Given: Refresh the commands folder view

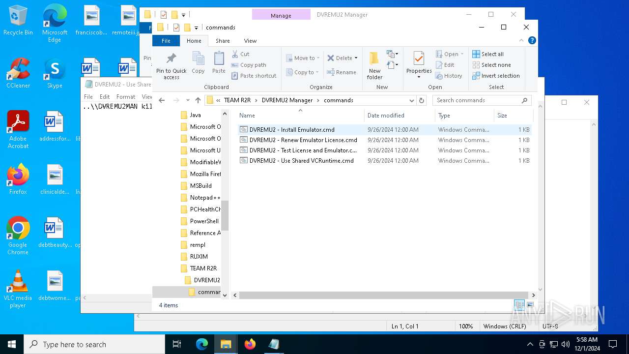Looking at the screenshot, I should click(422, 100).
